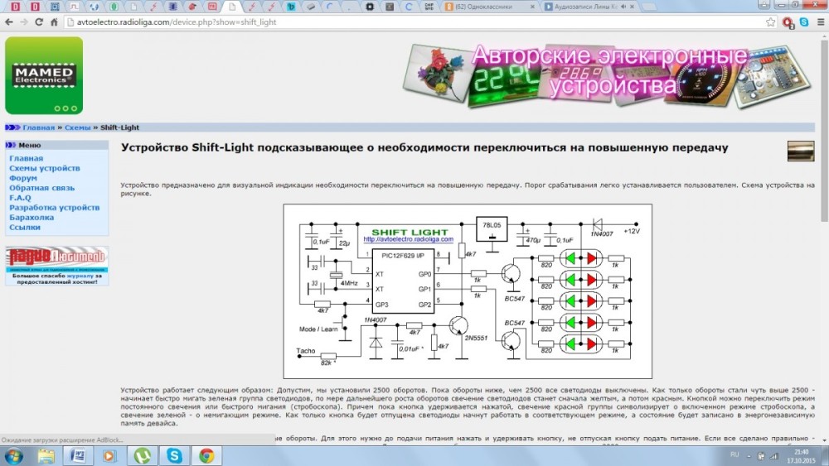Click the Радиолюбитель magazine banner
Image resolution: width=829 pixels, height=466 pixels.
tap(56, 259)
